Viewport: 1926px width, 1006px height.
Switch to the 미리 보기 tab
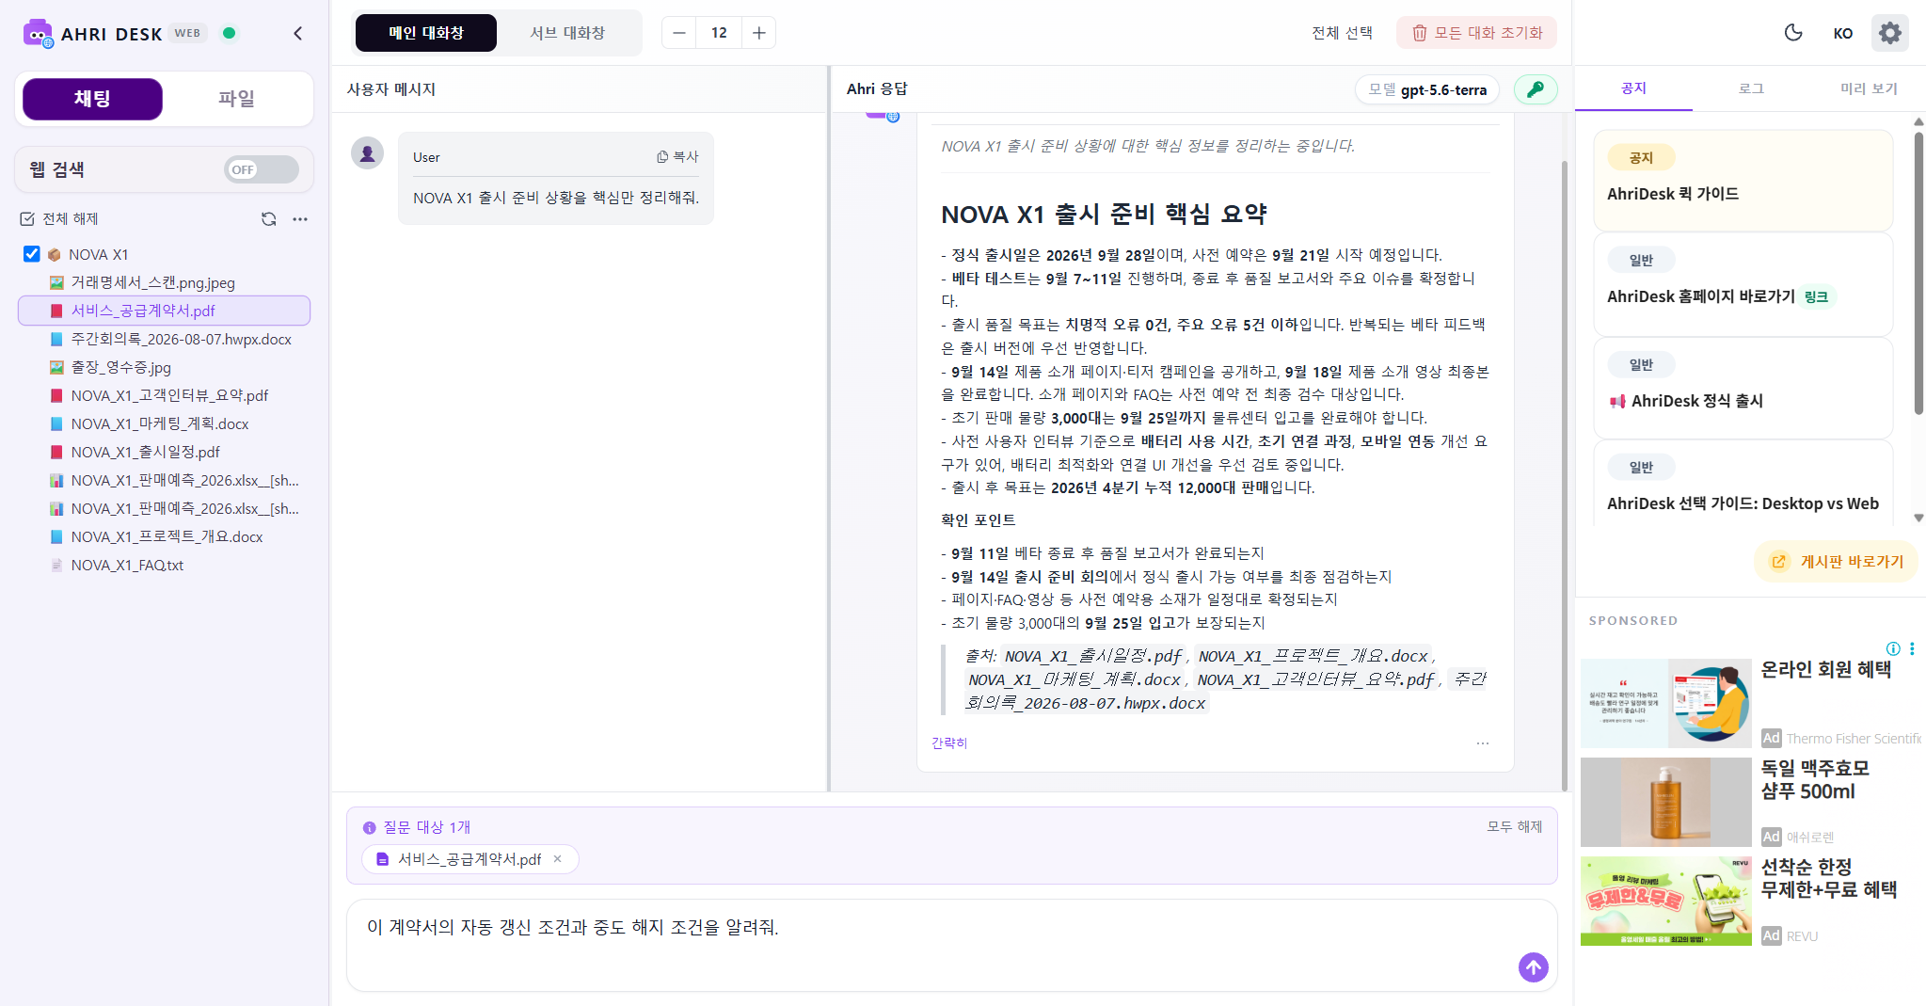(1869, 88)
